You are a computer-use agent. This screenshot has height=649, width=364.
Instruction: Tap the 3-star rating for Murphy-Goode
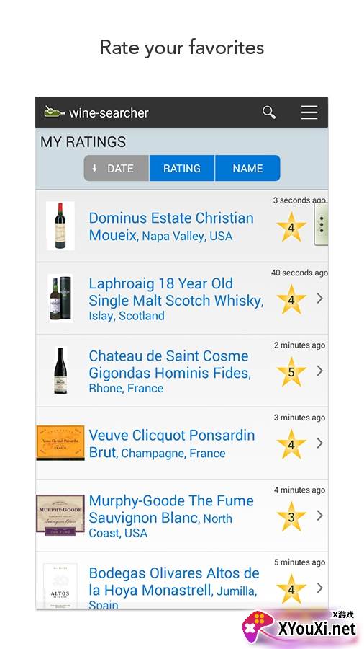pos(291,516)
